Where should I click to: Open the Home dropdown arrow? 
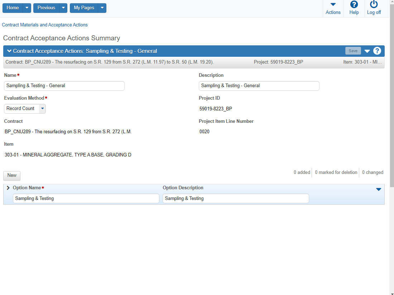[27, 8]
